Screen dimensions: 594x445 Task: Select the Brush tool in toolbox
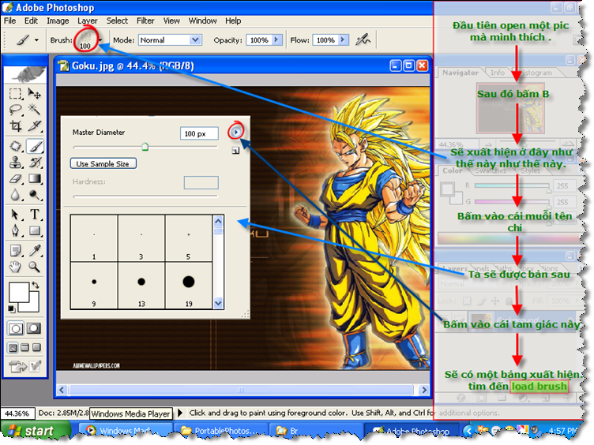tap(35, 146)
